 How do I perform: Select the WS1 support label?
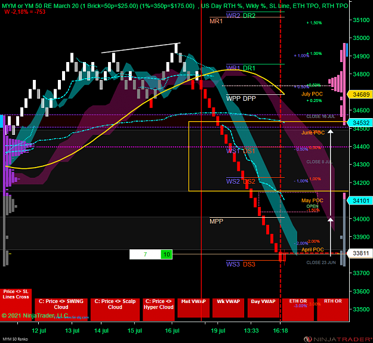pyautogui.click(x=233, y=151)
